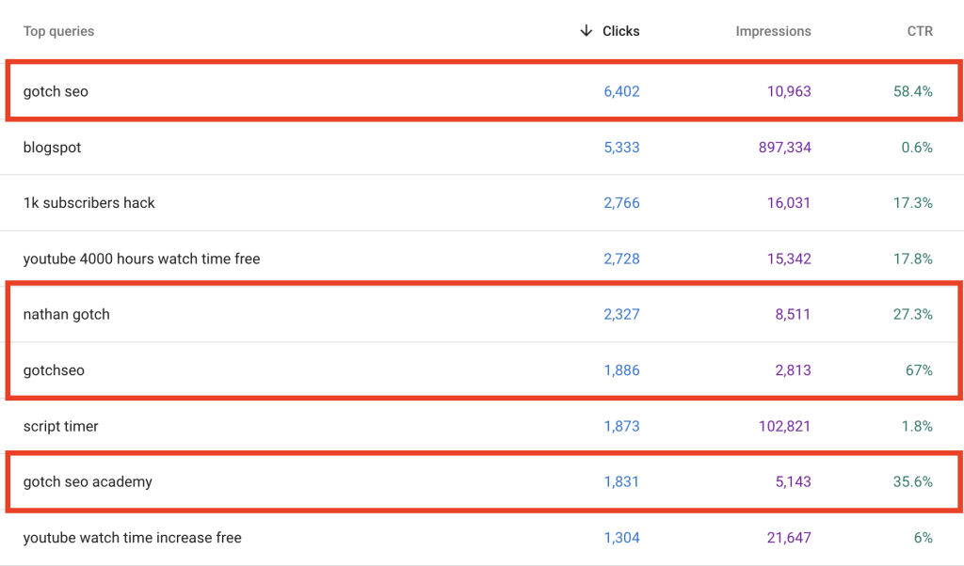Open the '1k subscribers hack' query
The height and width of the screenshot is (566, 964).
(x=88, y=203)
